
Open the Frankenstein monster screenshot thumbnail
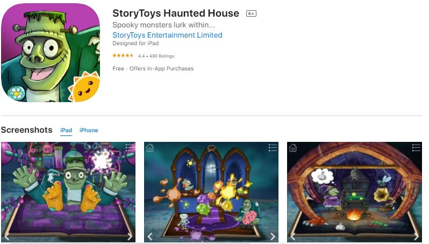click(68, 192)
